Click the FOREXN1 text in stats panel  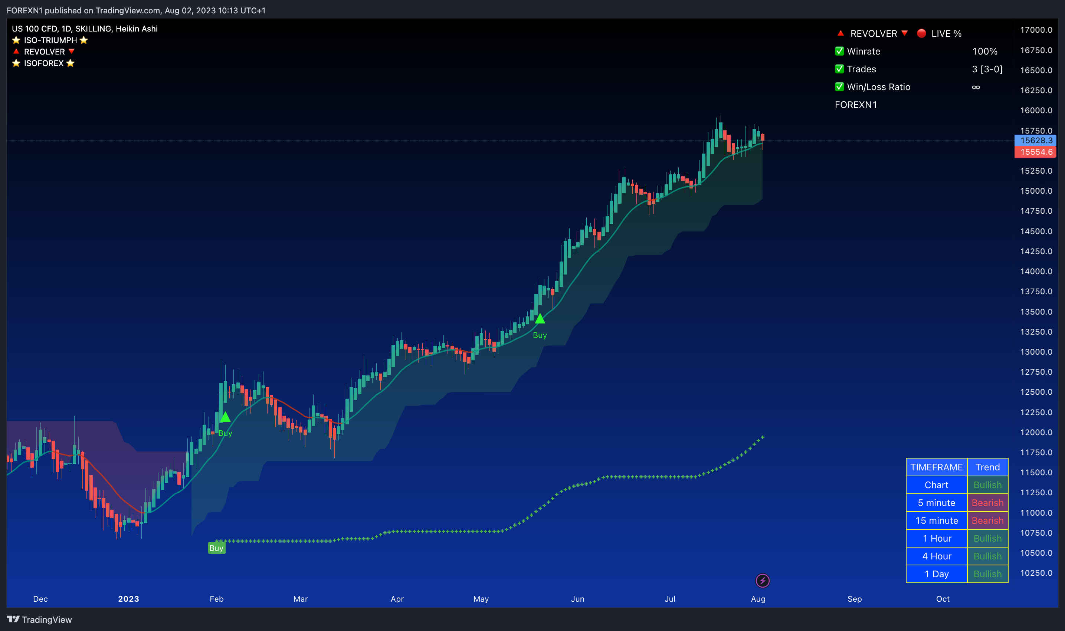(x=856, y=105)
